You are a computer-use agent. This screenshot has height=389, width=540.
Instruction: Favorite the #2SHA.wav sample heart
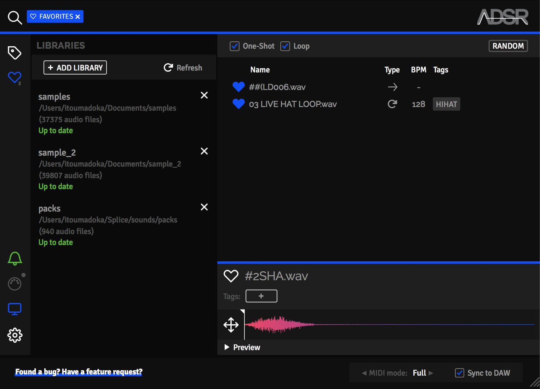click(231, 276)
